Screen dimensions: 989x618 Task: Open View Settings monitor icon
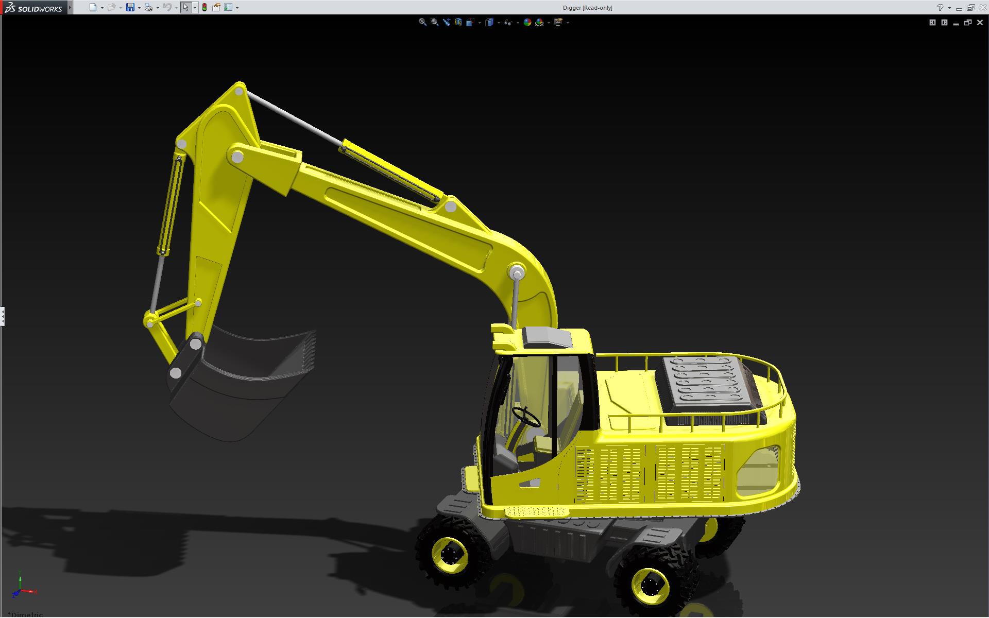558,22
